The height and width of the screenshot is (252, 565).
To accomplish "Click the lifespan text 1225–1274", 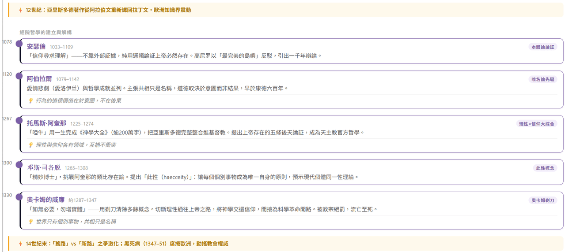I will [82, 124].
